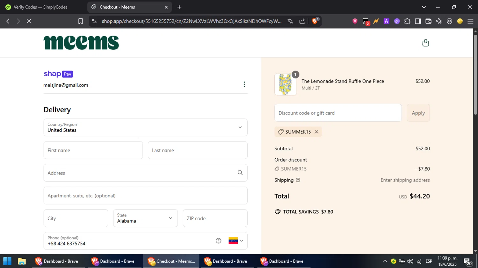
Task: View site information icon in address bar
Action: pos(94,21)
